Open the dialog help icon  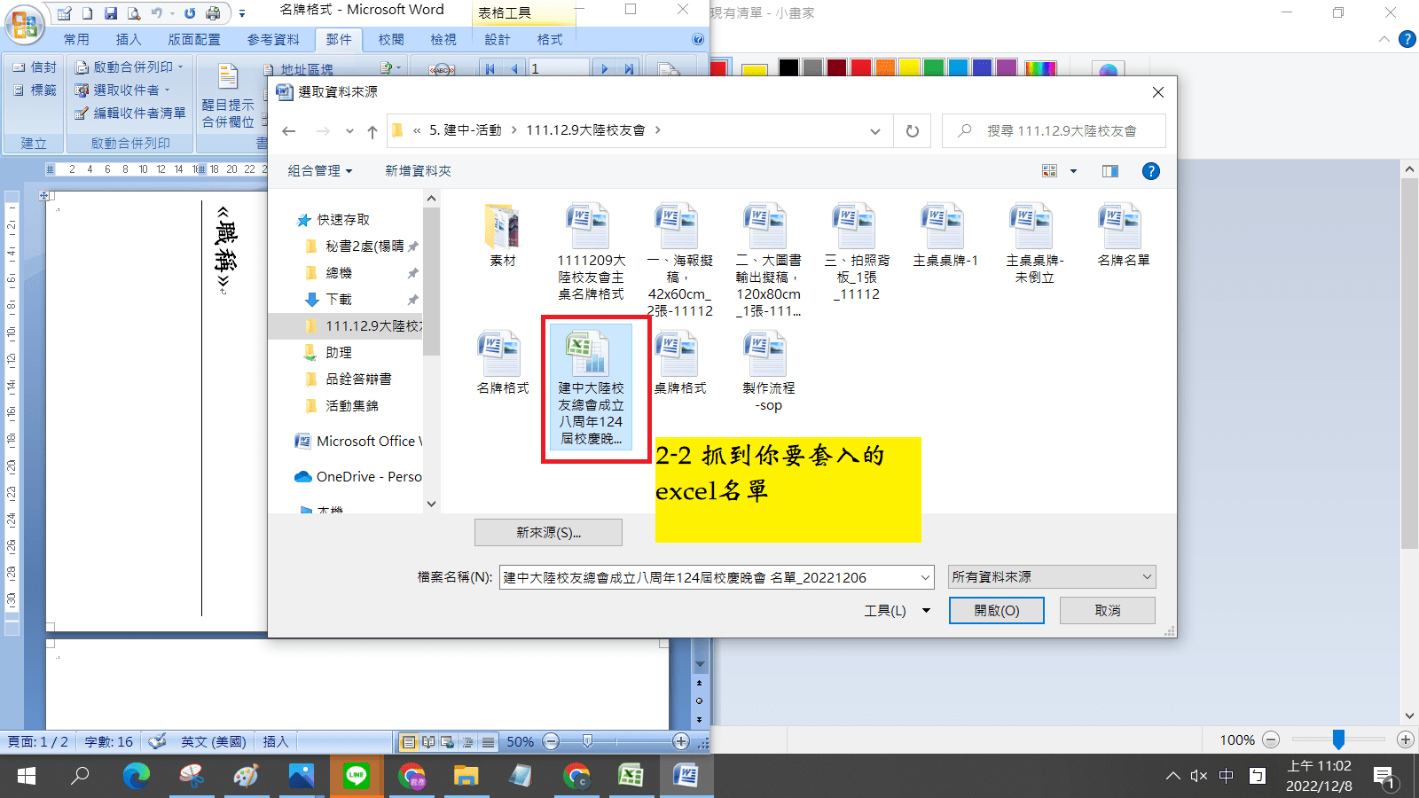click(x=1150, y=171)
